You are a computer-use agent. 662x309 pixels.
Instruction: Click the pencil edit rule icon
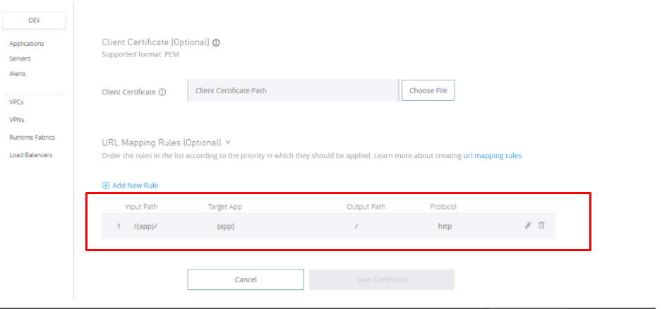click(528, 226)
